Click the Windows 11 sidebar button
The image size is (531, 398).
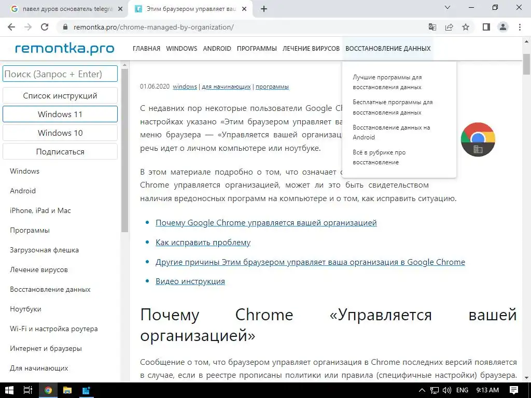pos(60,114)
